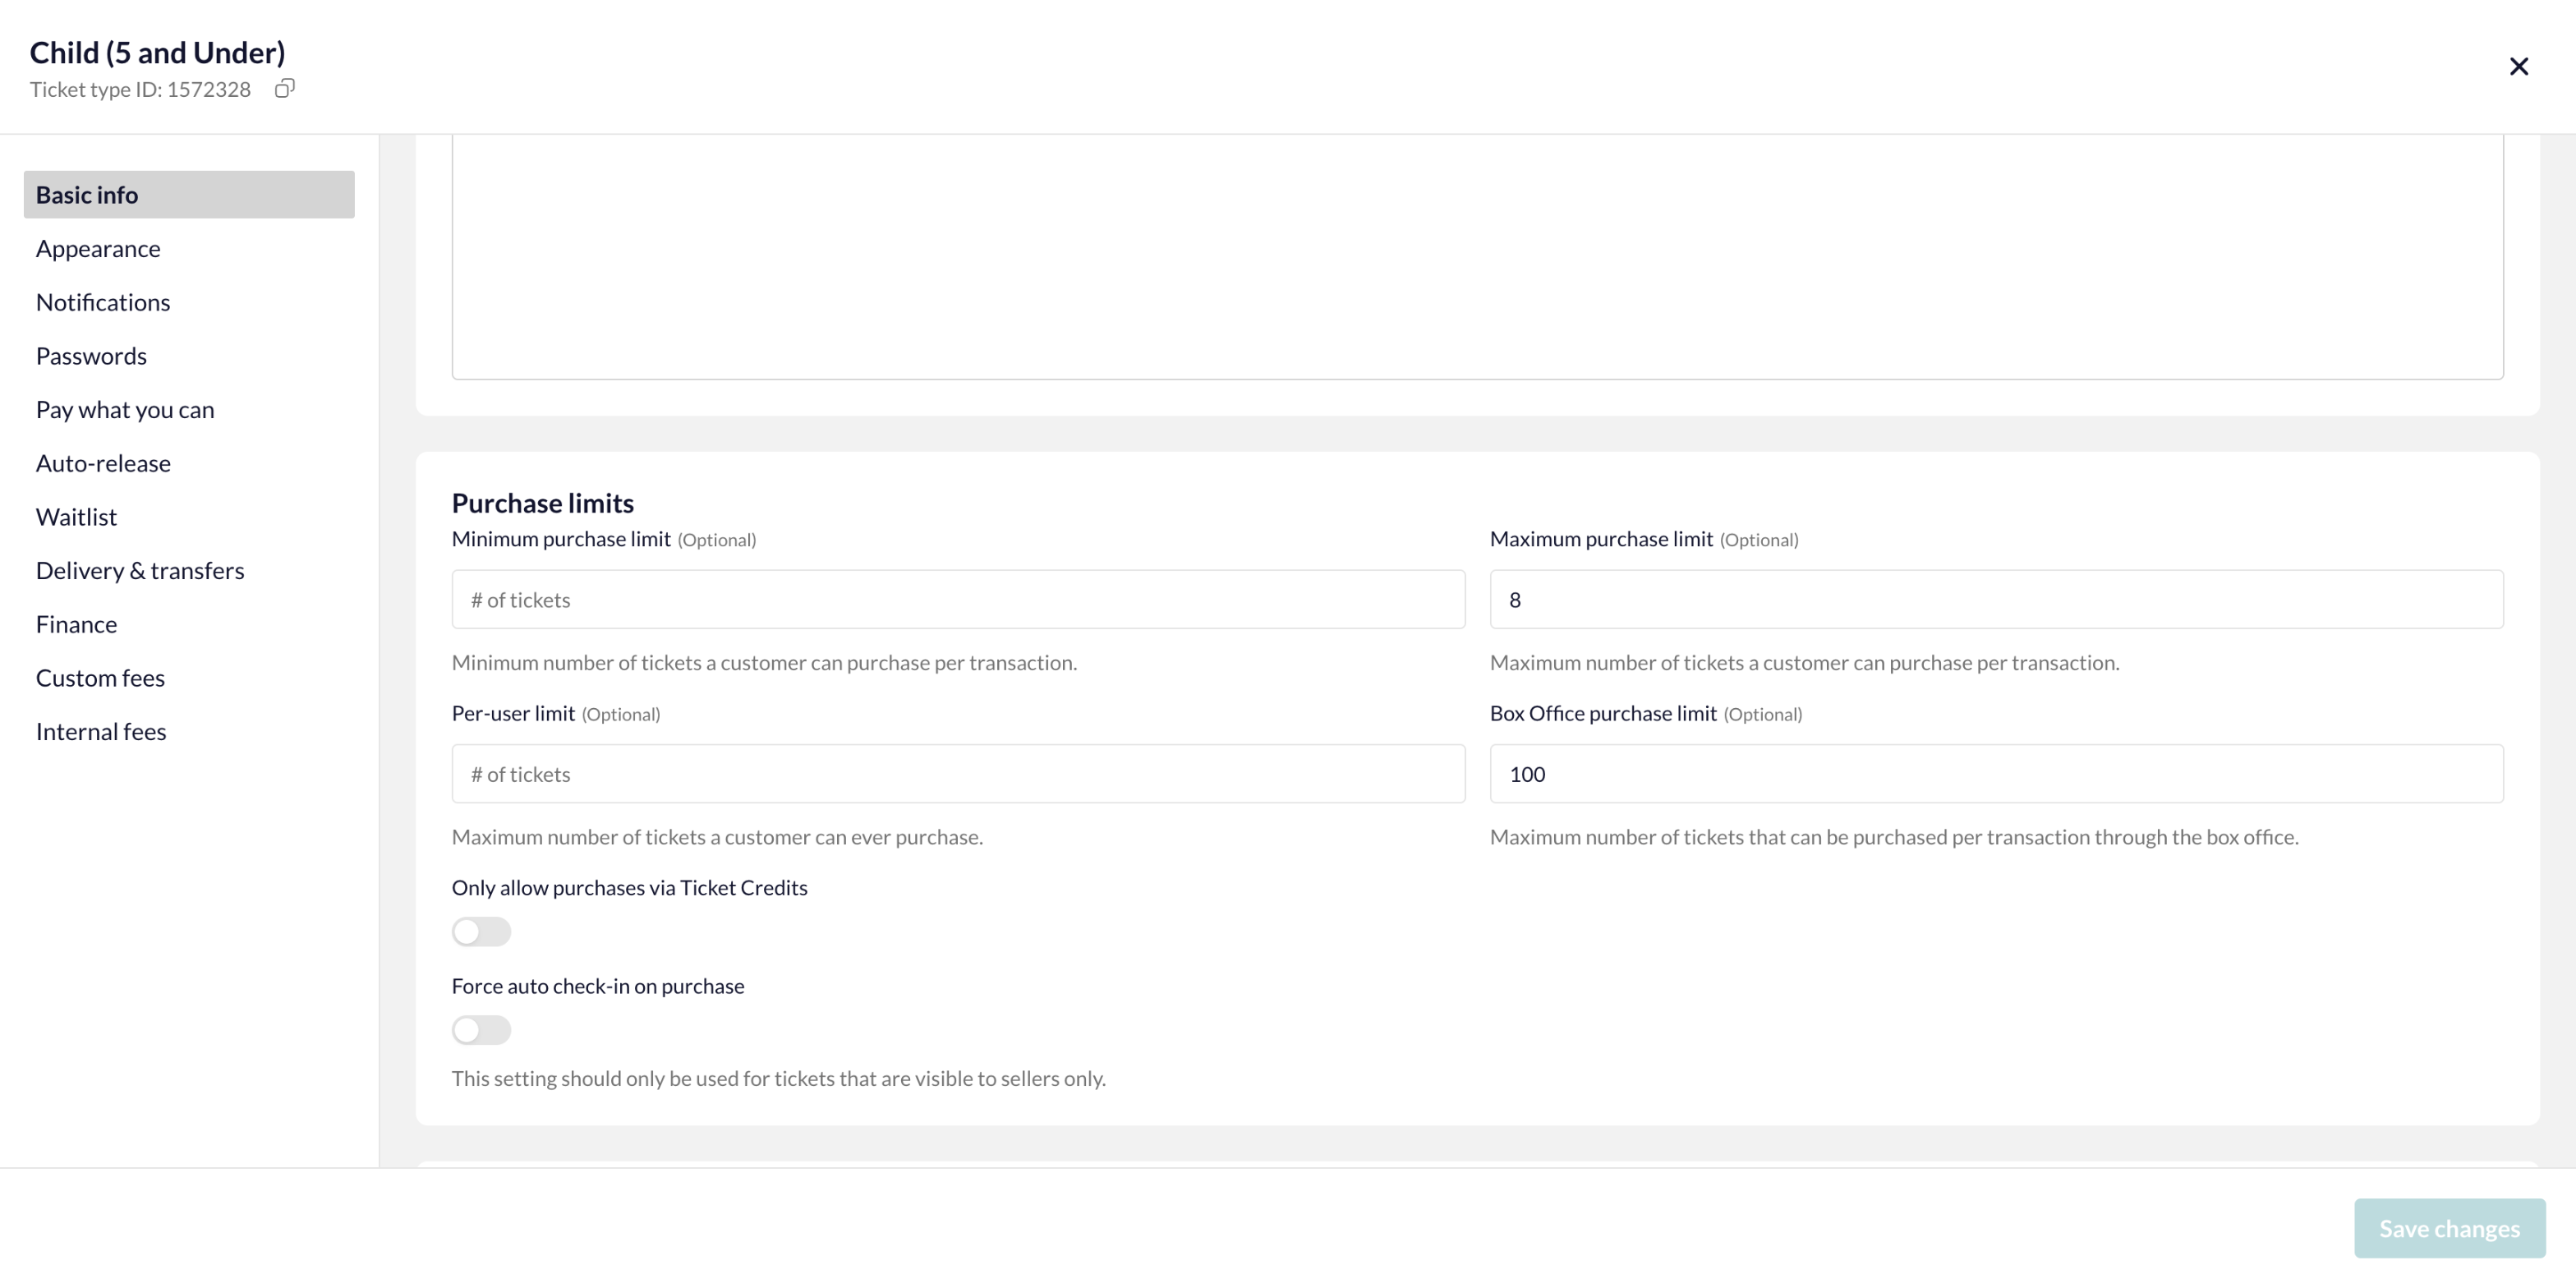Click the Purchase limits heading
Viewport: 2576px width, 1288px height.
pos(543,503)
